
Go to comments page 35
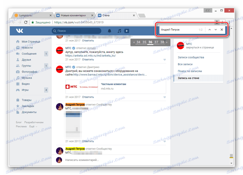tap(144, 42)
